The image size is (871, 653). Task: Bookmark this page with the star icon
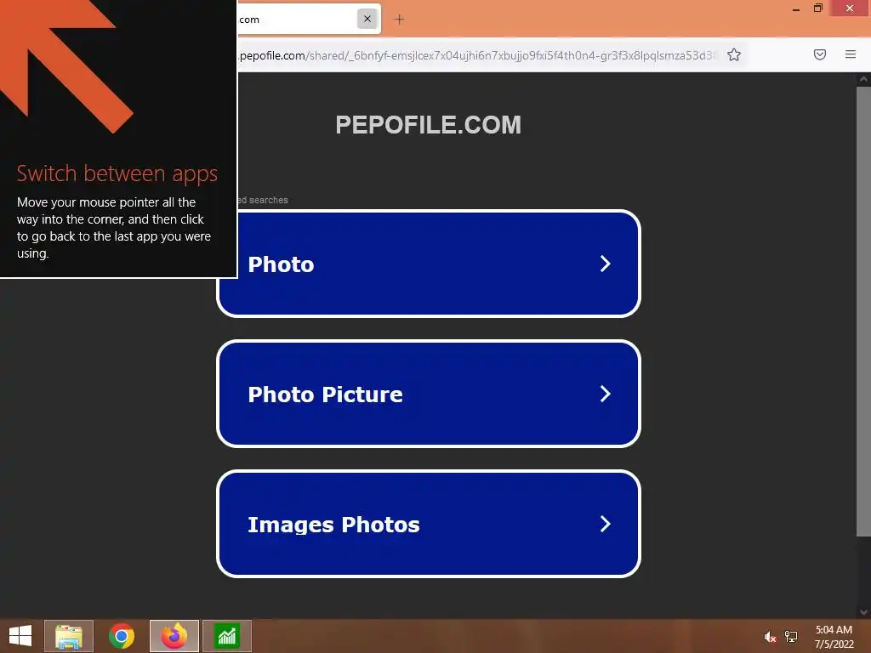point(734,54)
